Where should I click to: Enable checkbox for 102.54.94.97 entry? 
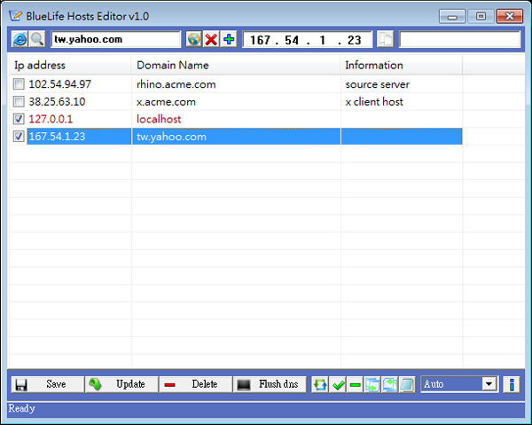pos(20,84)
